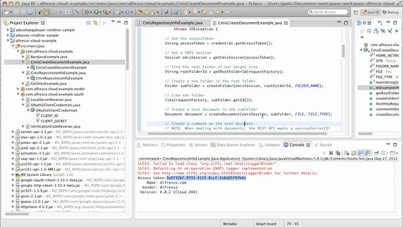Viewport: 403px width, 227px height.
Task: Toggle Show Console on standard error change
Action: [x=368, y=153]
